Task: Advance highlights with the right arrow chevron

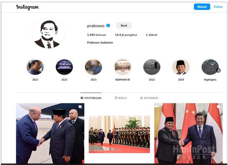Action: [x=218, y=70]
